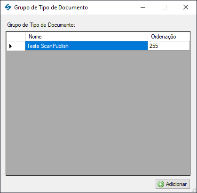197x193 pixels.
Task: Click the window title text in title bar
Action: coord(51,8)
